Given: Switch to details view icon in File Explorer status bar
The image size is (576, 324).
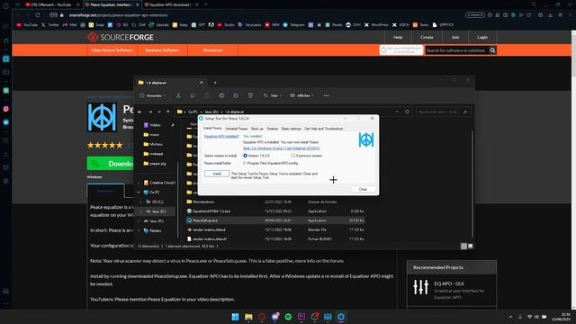Looking at the screenshot, I should (x=463, y=246).
